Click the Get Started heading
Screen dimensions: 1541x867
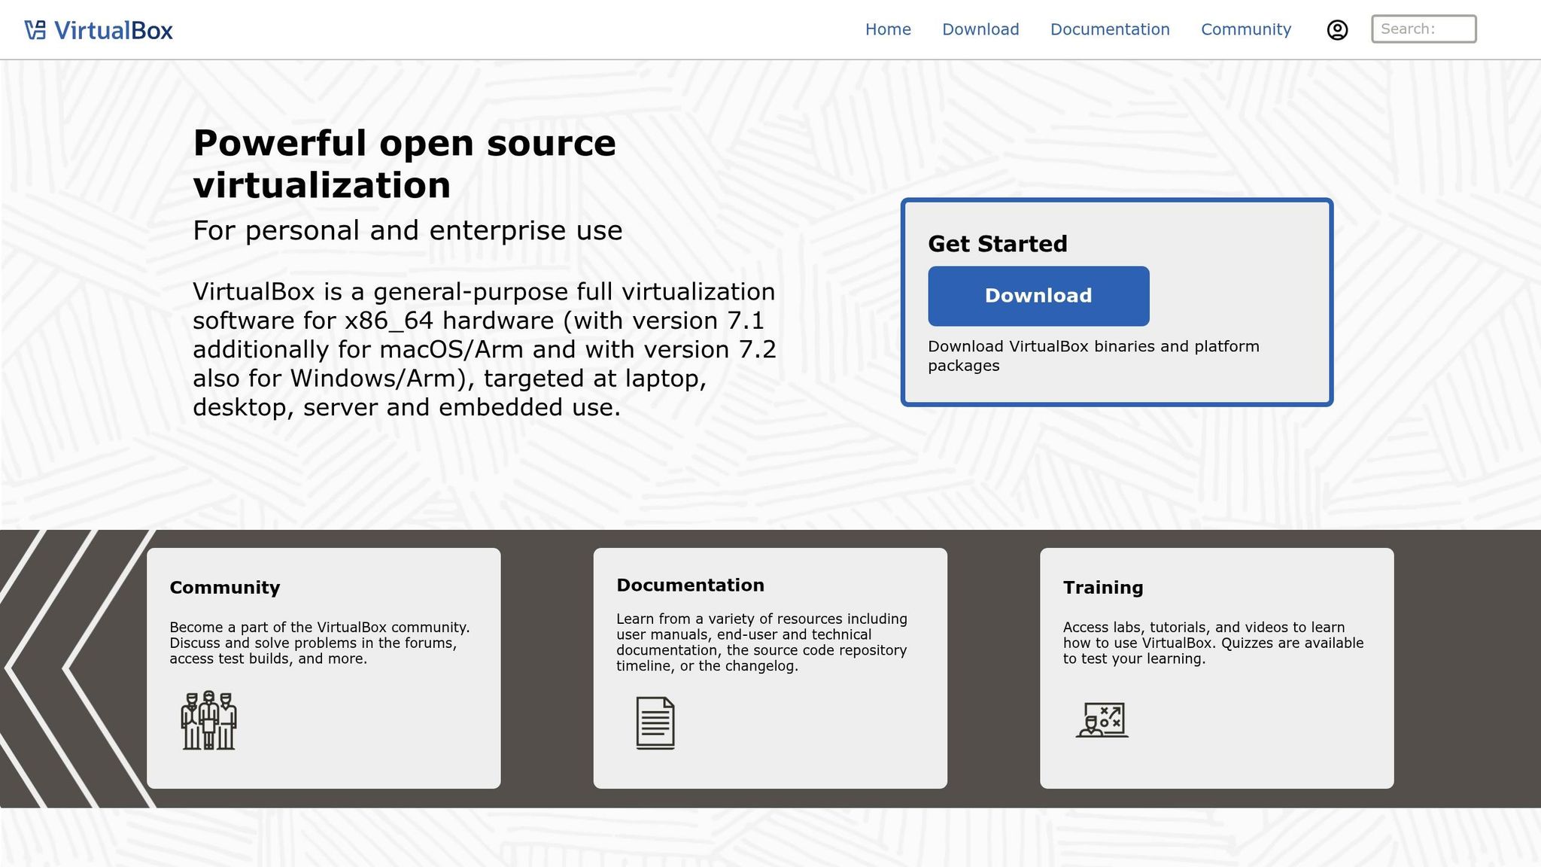coord(998,244)
